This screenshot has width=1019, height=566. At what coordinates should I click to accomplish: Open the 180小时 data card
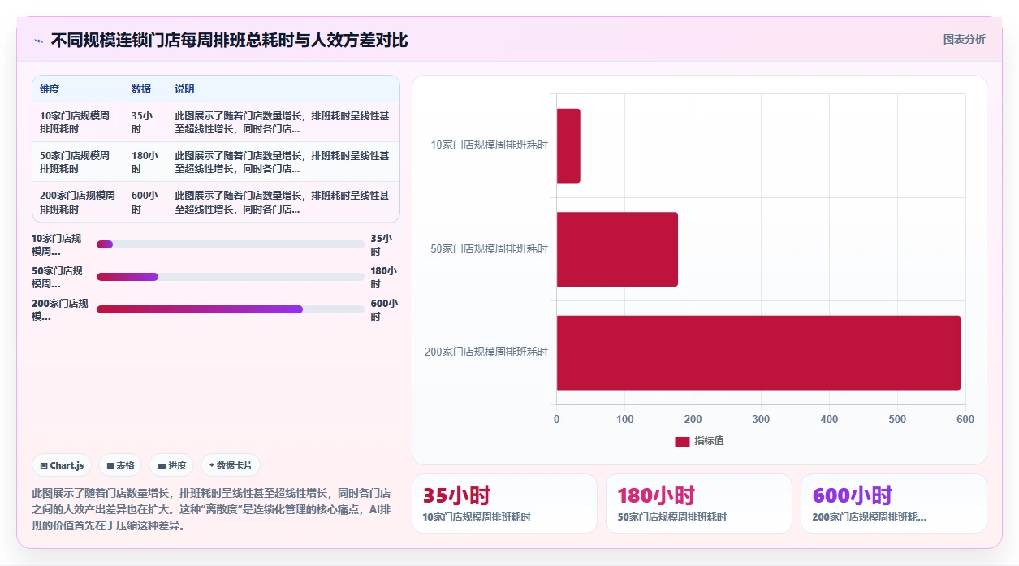[x=699, y=503]
